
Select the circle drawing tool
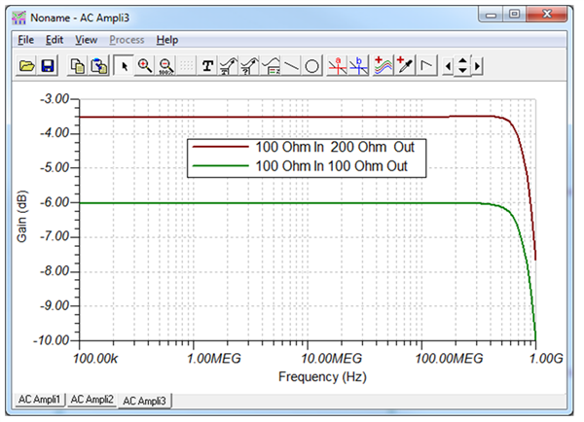[312, 66]
